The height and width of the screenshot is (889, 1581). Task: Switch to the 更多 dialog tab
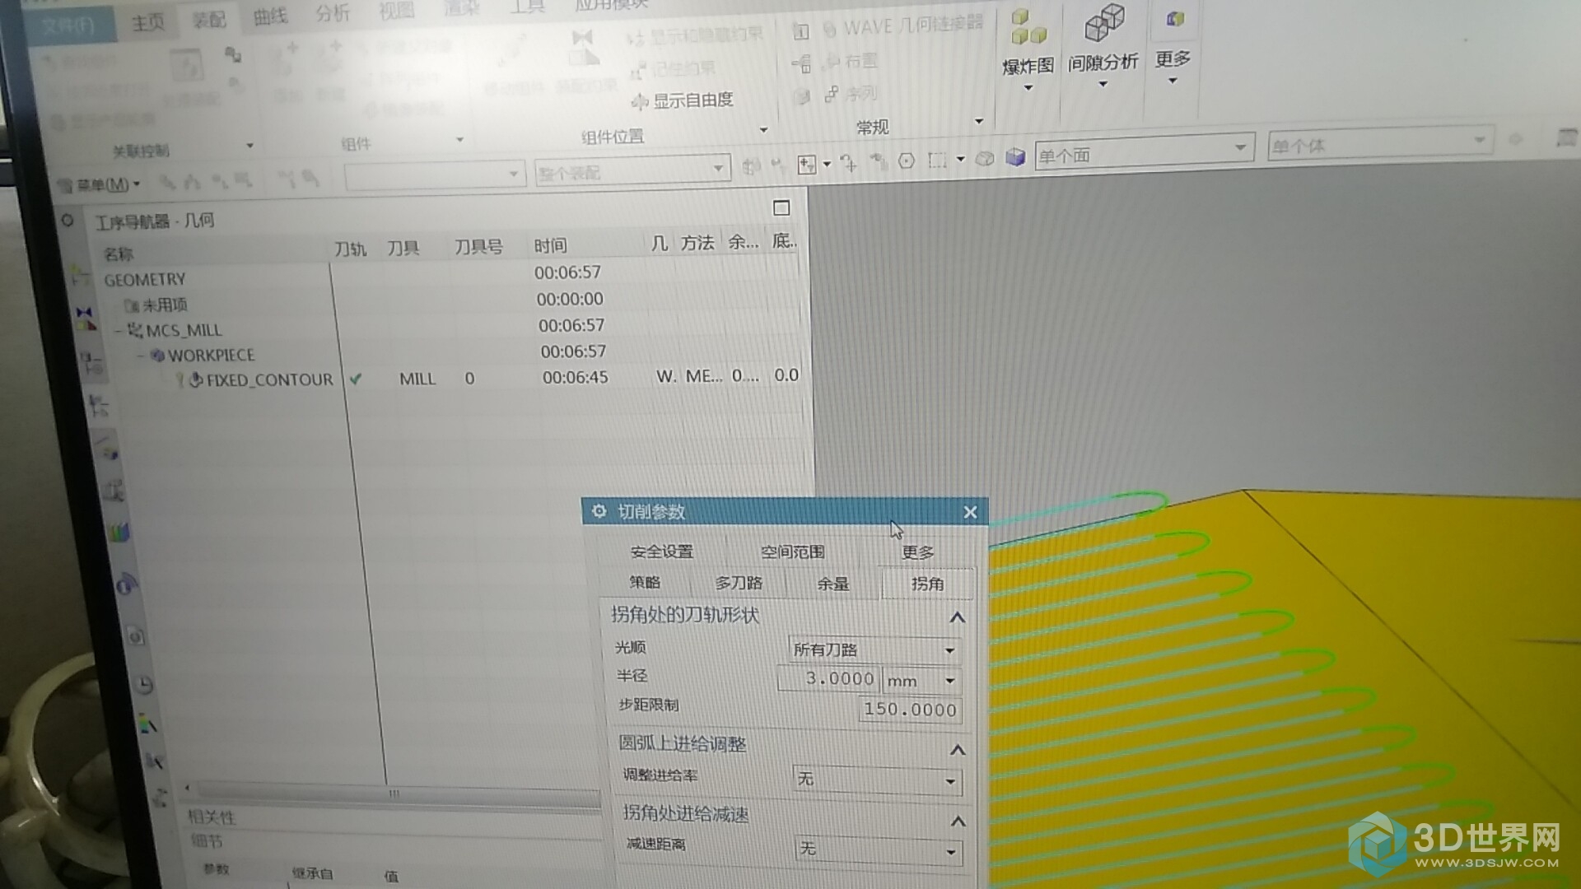(x=917, y=552)
